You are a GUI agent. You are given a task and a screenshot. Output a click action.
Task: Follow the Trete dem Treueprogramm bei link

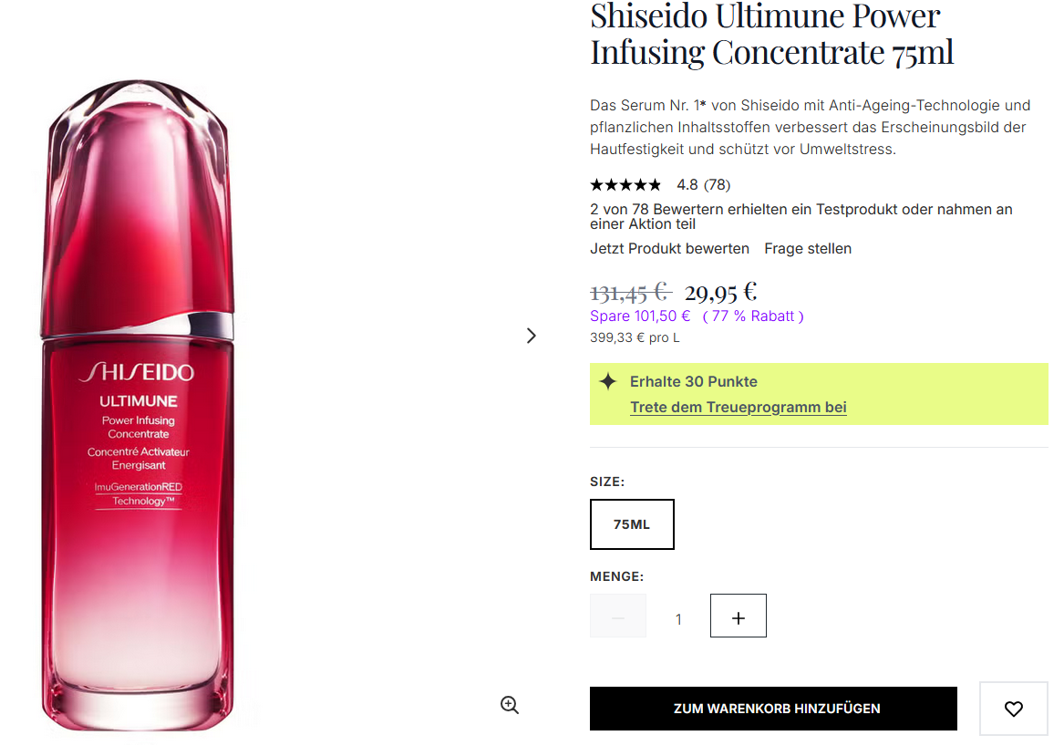click(x=738, y=408)
